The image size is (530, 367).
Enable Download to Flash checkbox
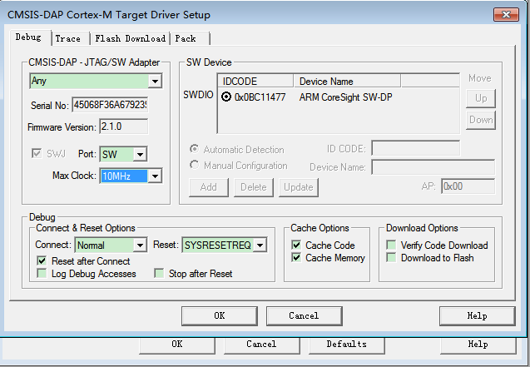click(391, 258)
